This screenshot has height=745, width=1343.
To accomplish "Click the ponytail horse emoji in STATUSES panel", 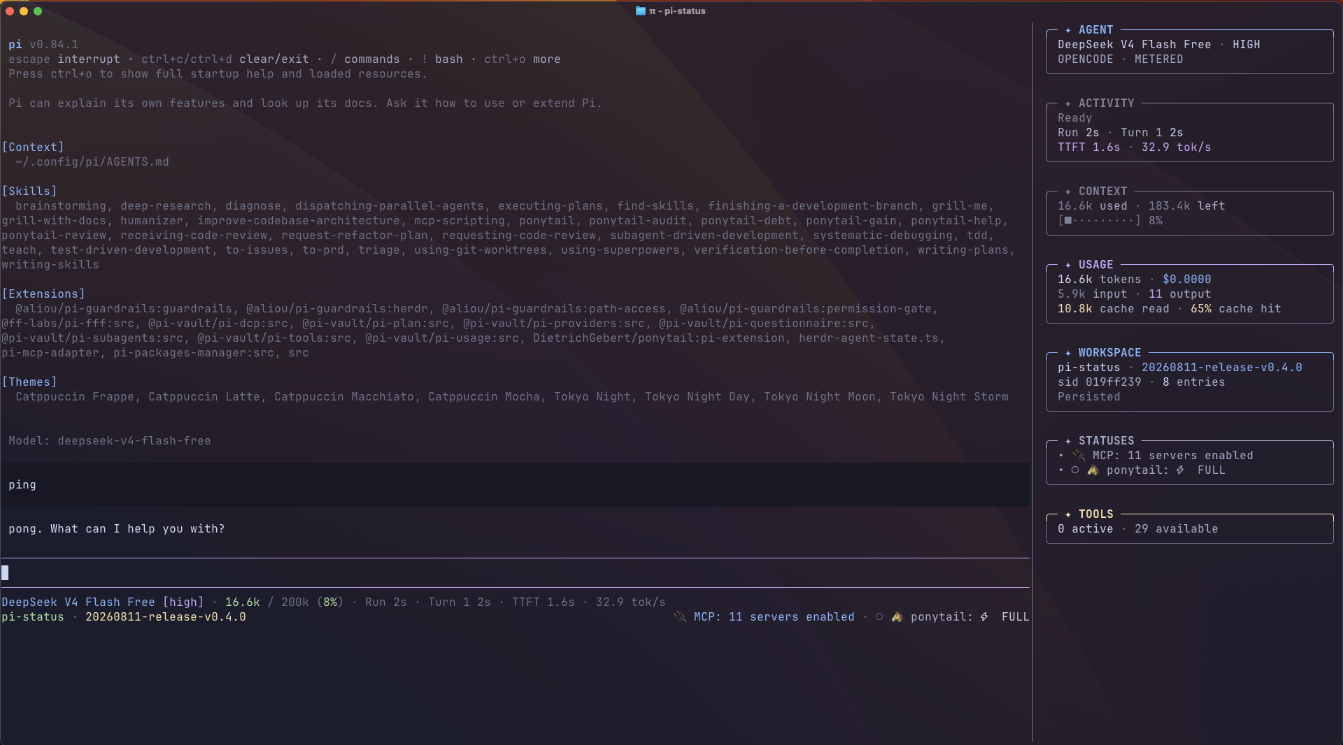I will coord(1093,470).
